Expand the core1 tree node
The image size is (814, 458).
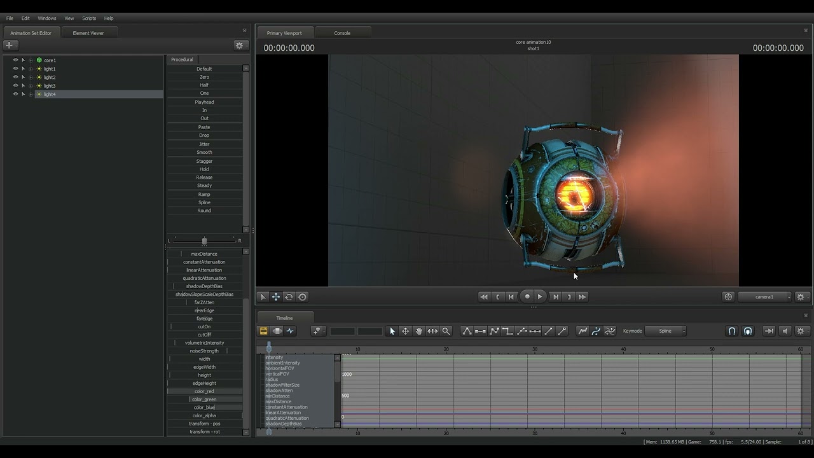[x=31, y=60]
